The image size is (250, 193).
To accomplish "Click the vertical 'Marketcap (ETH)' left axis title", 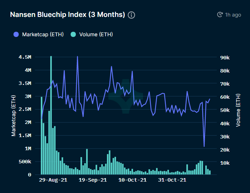I will coord(14,116).
